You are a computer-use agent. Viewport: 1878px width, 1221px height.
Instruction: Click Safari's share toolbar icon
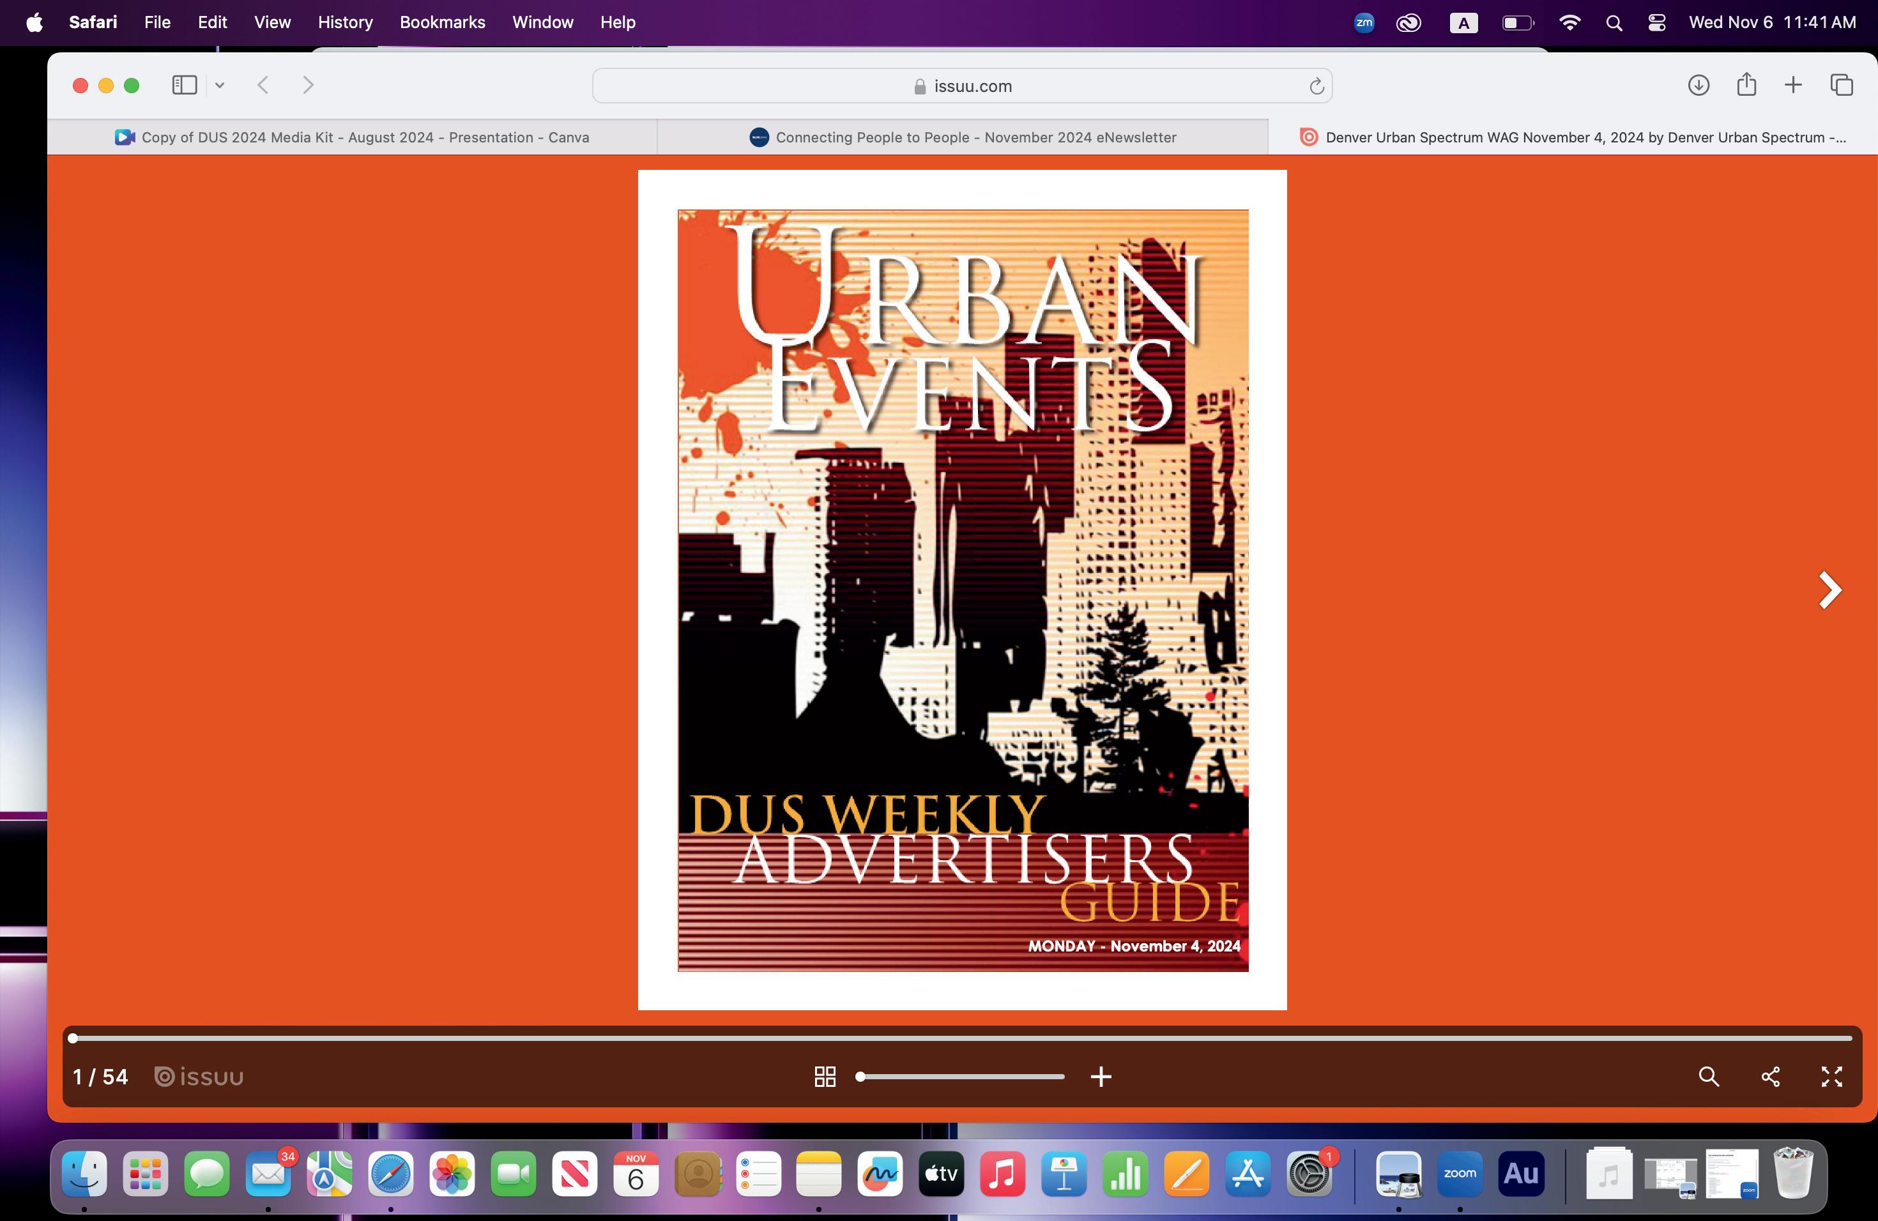1746,85
